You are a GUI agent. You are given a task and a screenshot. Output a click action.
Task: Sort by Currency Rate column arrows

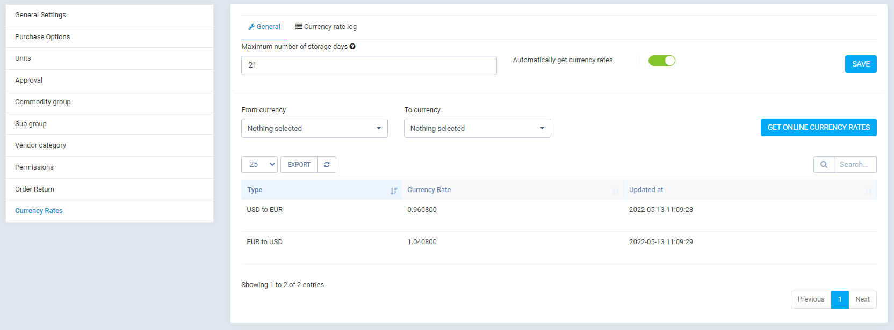pos(615,190)
